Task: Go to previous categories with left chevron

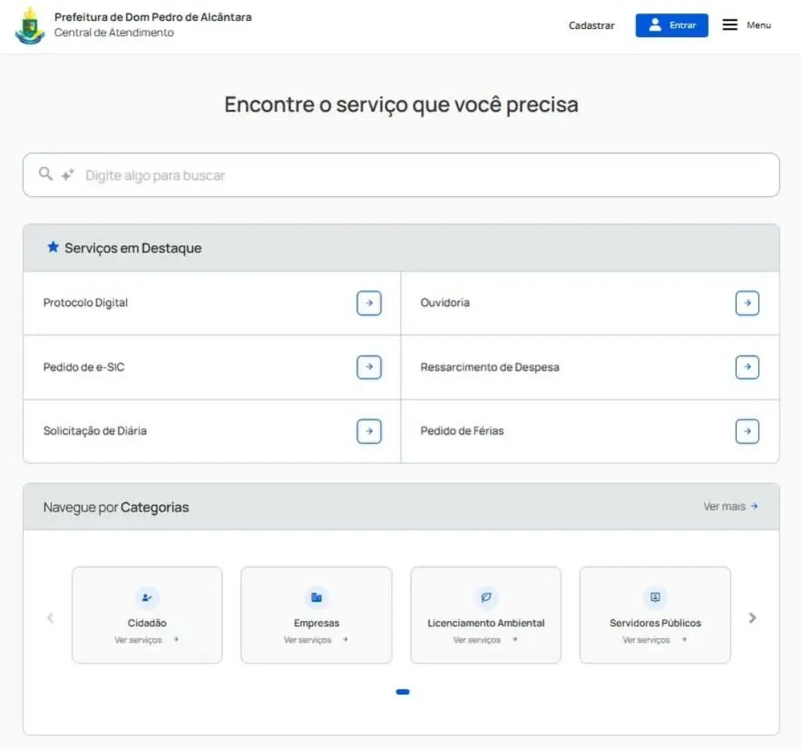Action: [x=50, y=618]
